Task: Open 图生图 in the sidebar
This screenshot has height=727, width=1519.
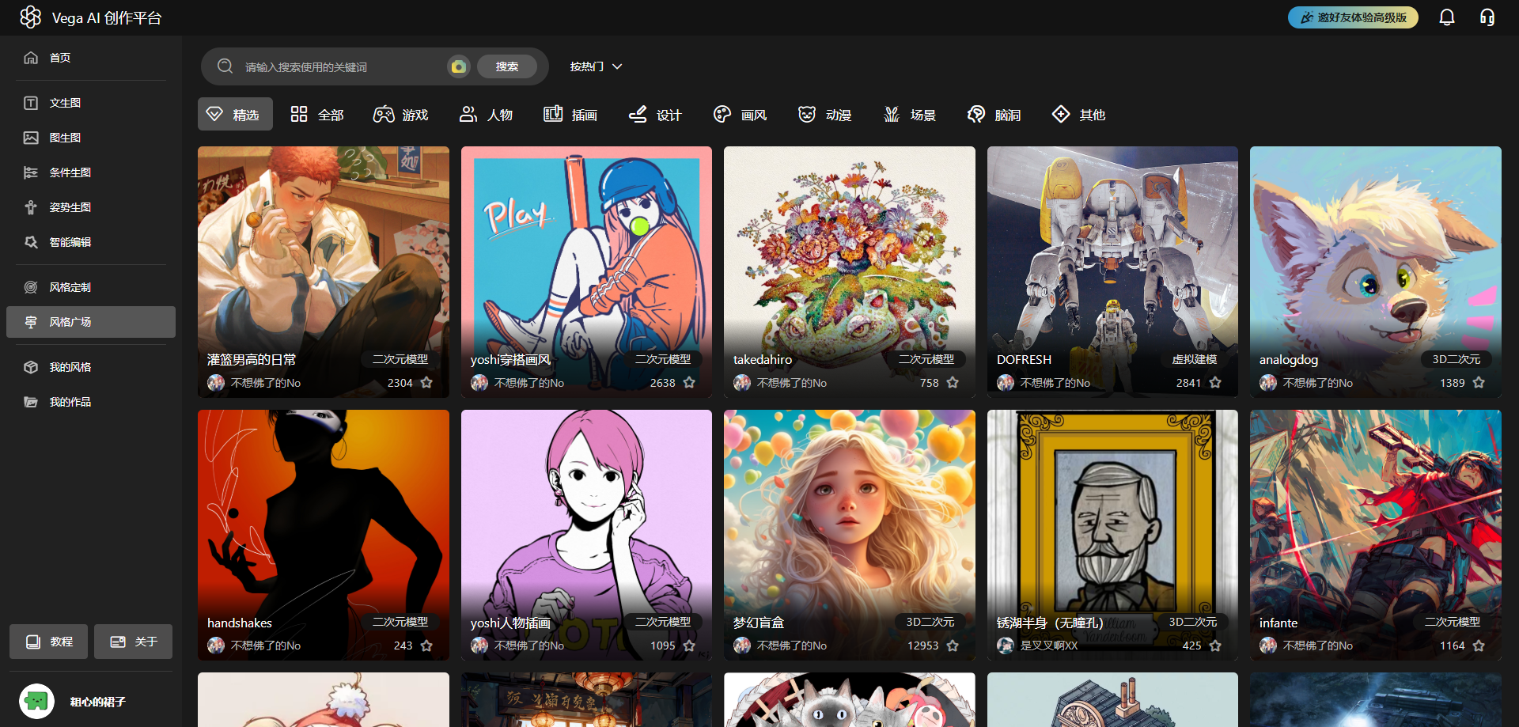Action: (x=91, y=138)
